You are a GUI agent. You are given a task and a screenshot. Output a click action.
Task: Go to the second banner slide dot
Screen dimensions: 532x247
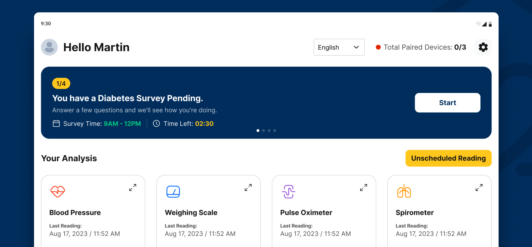pos(264,131)
